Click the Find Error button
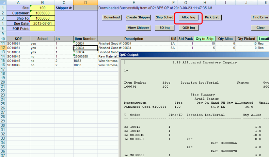 point(260,17)
